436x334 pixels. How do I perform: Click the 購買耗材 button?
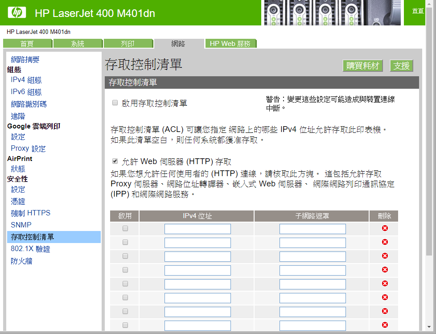pyautogui.click(x=362, y=66)
